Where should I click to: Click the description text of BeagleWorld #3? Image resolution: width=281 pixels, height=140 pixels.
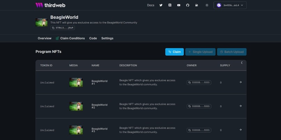click(x=147, y=130)
